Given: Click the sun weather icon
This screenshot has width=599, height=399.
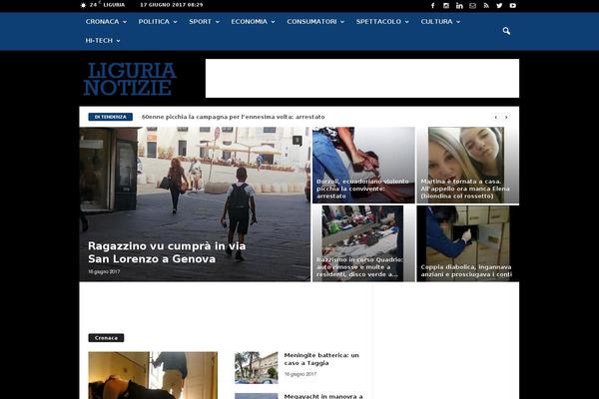Looking at the screenshot, I should click(x=83, y=5).
